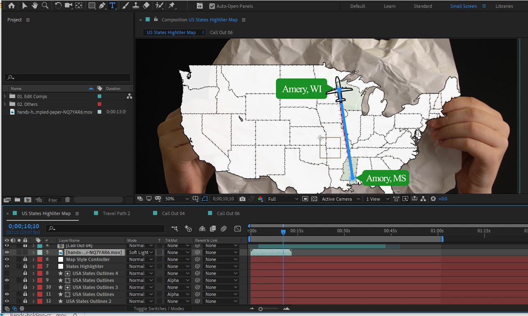Viewport: 528px width, 316px height.
Task: Unlock the Map Style Controller layer
Action: [x=25, y=259]
